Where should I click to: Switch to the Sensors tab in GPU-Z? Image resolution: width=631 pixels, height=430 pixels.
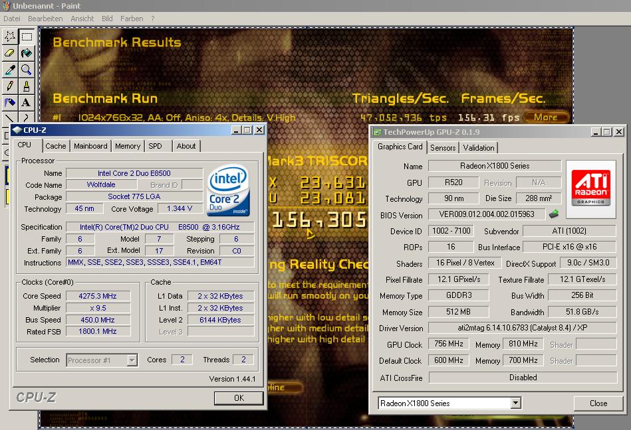(443, 148)
